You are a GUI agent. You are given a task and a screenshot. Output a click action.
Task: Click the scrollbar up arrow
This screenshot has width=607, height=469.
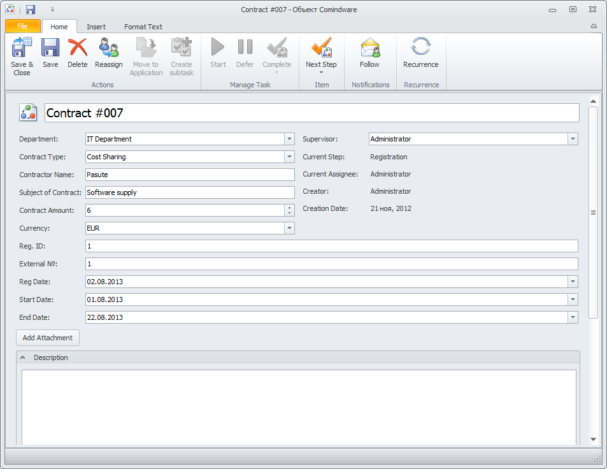593,101
